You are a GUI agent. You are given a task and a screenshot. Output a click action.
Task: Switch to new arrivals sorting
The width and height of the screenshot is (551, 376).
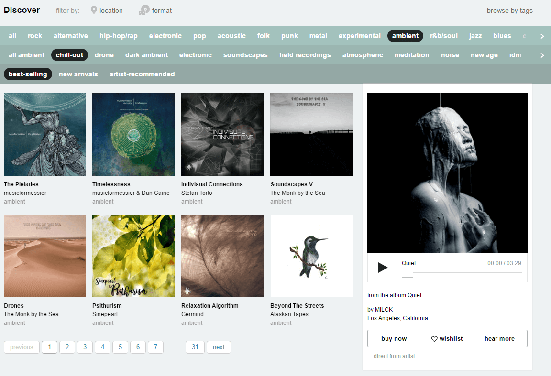click(78, 74)
